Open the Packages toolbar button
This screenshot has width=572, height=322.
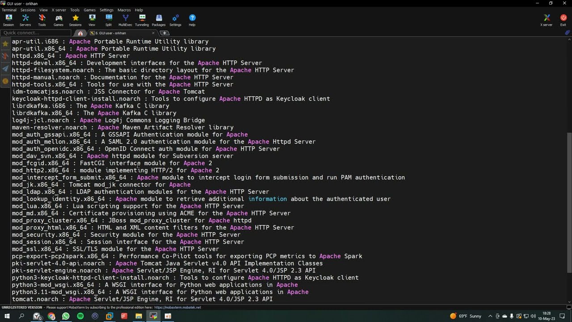tap(159, 20)
